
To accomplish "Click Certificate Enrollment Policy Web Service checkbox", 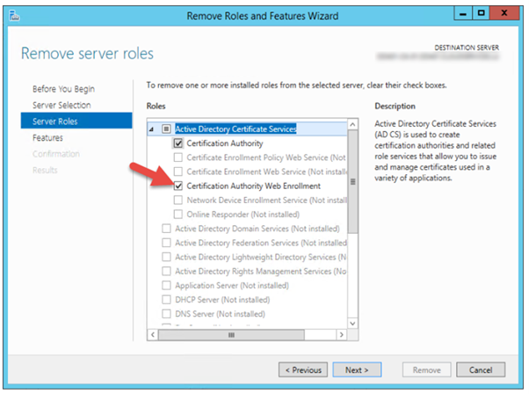I will [x=178, y=157].
